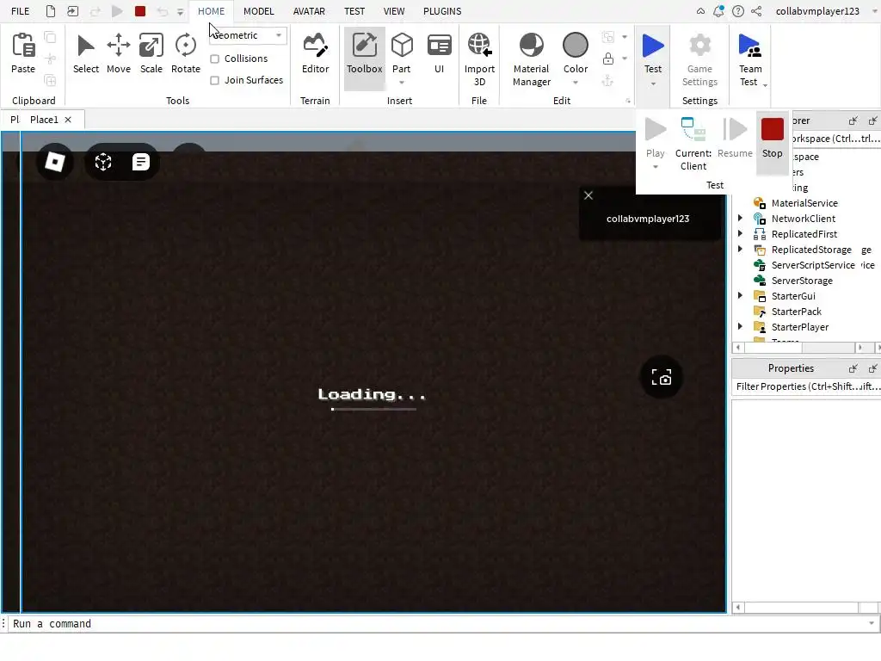The height and width of the screenshot is (661, 881).
Task: Open the Part dropdown arrow
Action: coord(402,83)
